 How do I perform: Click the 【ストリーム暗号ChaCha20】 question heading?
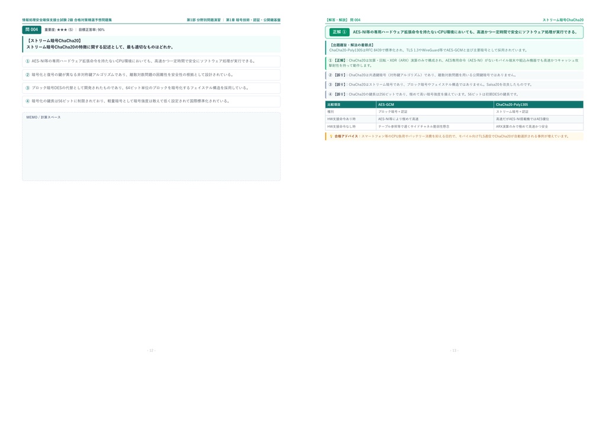(x=54, y=41)
